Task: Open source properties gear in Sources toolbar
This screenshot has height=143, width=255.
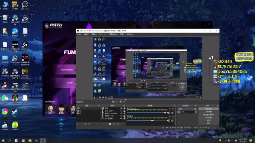Action: pyautogui.click(x=110, y=124)
